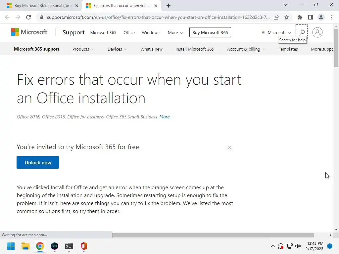Open File Explorer from the taskbar

pyautogui.click(x=25, y=246)
